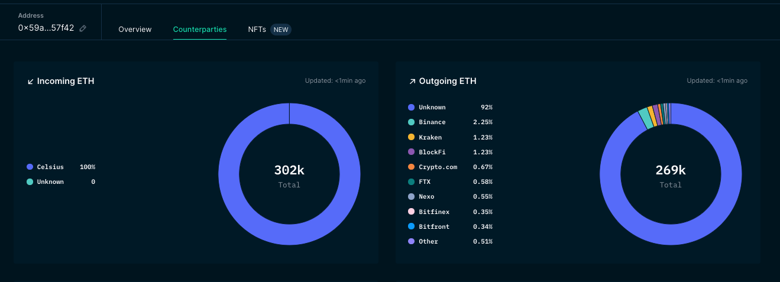Click the Unknown legend dot under Incoming ETH

click(x=30, y=182)
